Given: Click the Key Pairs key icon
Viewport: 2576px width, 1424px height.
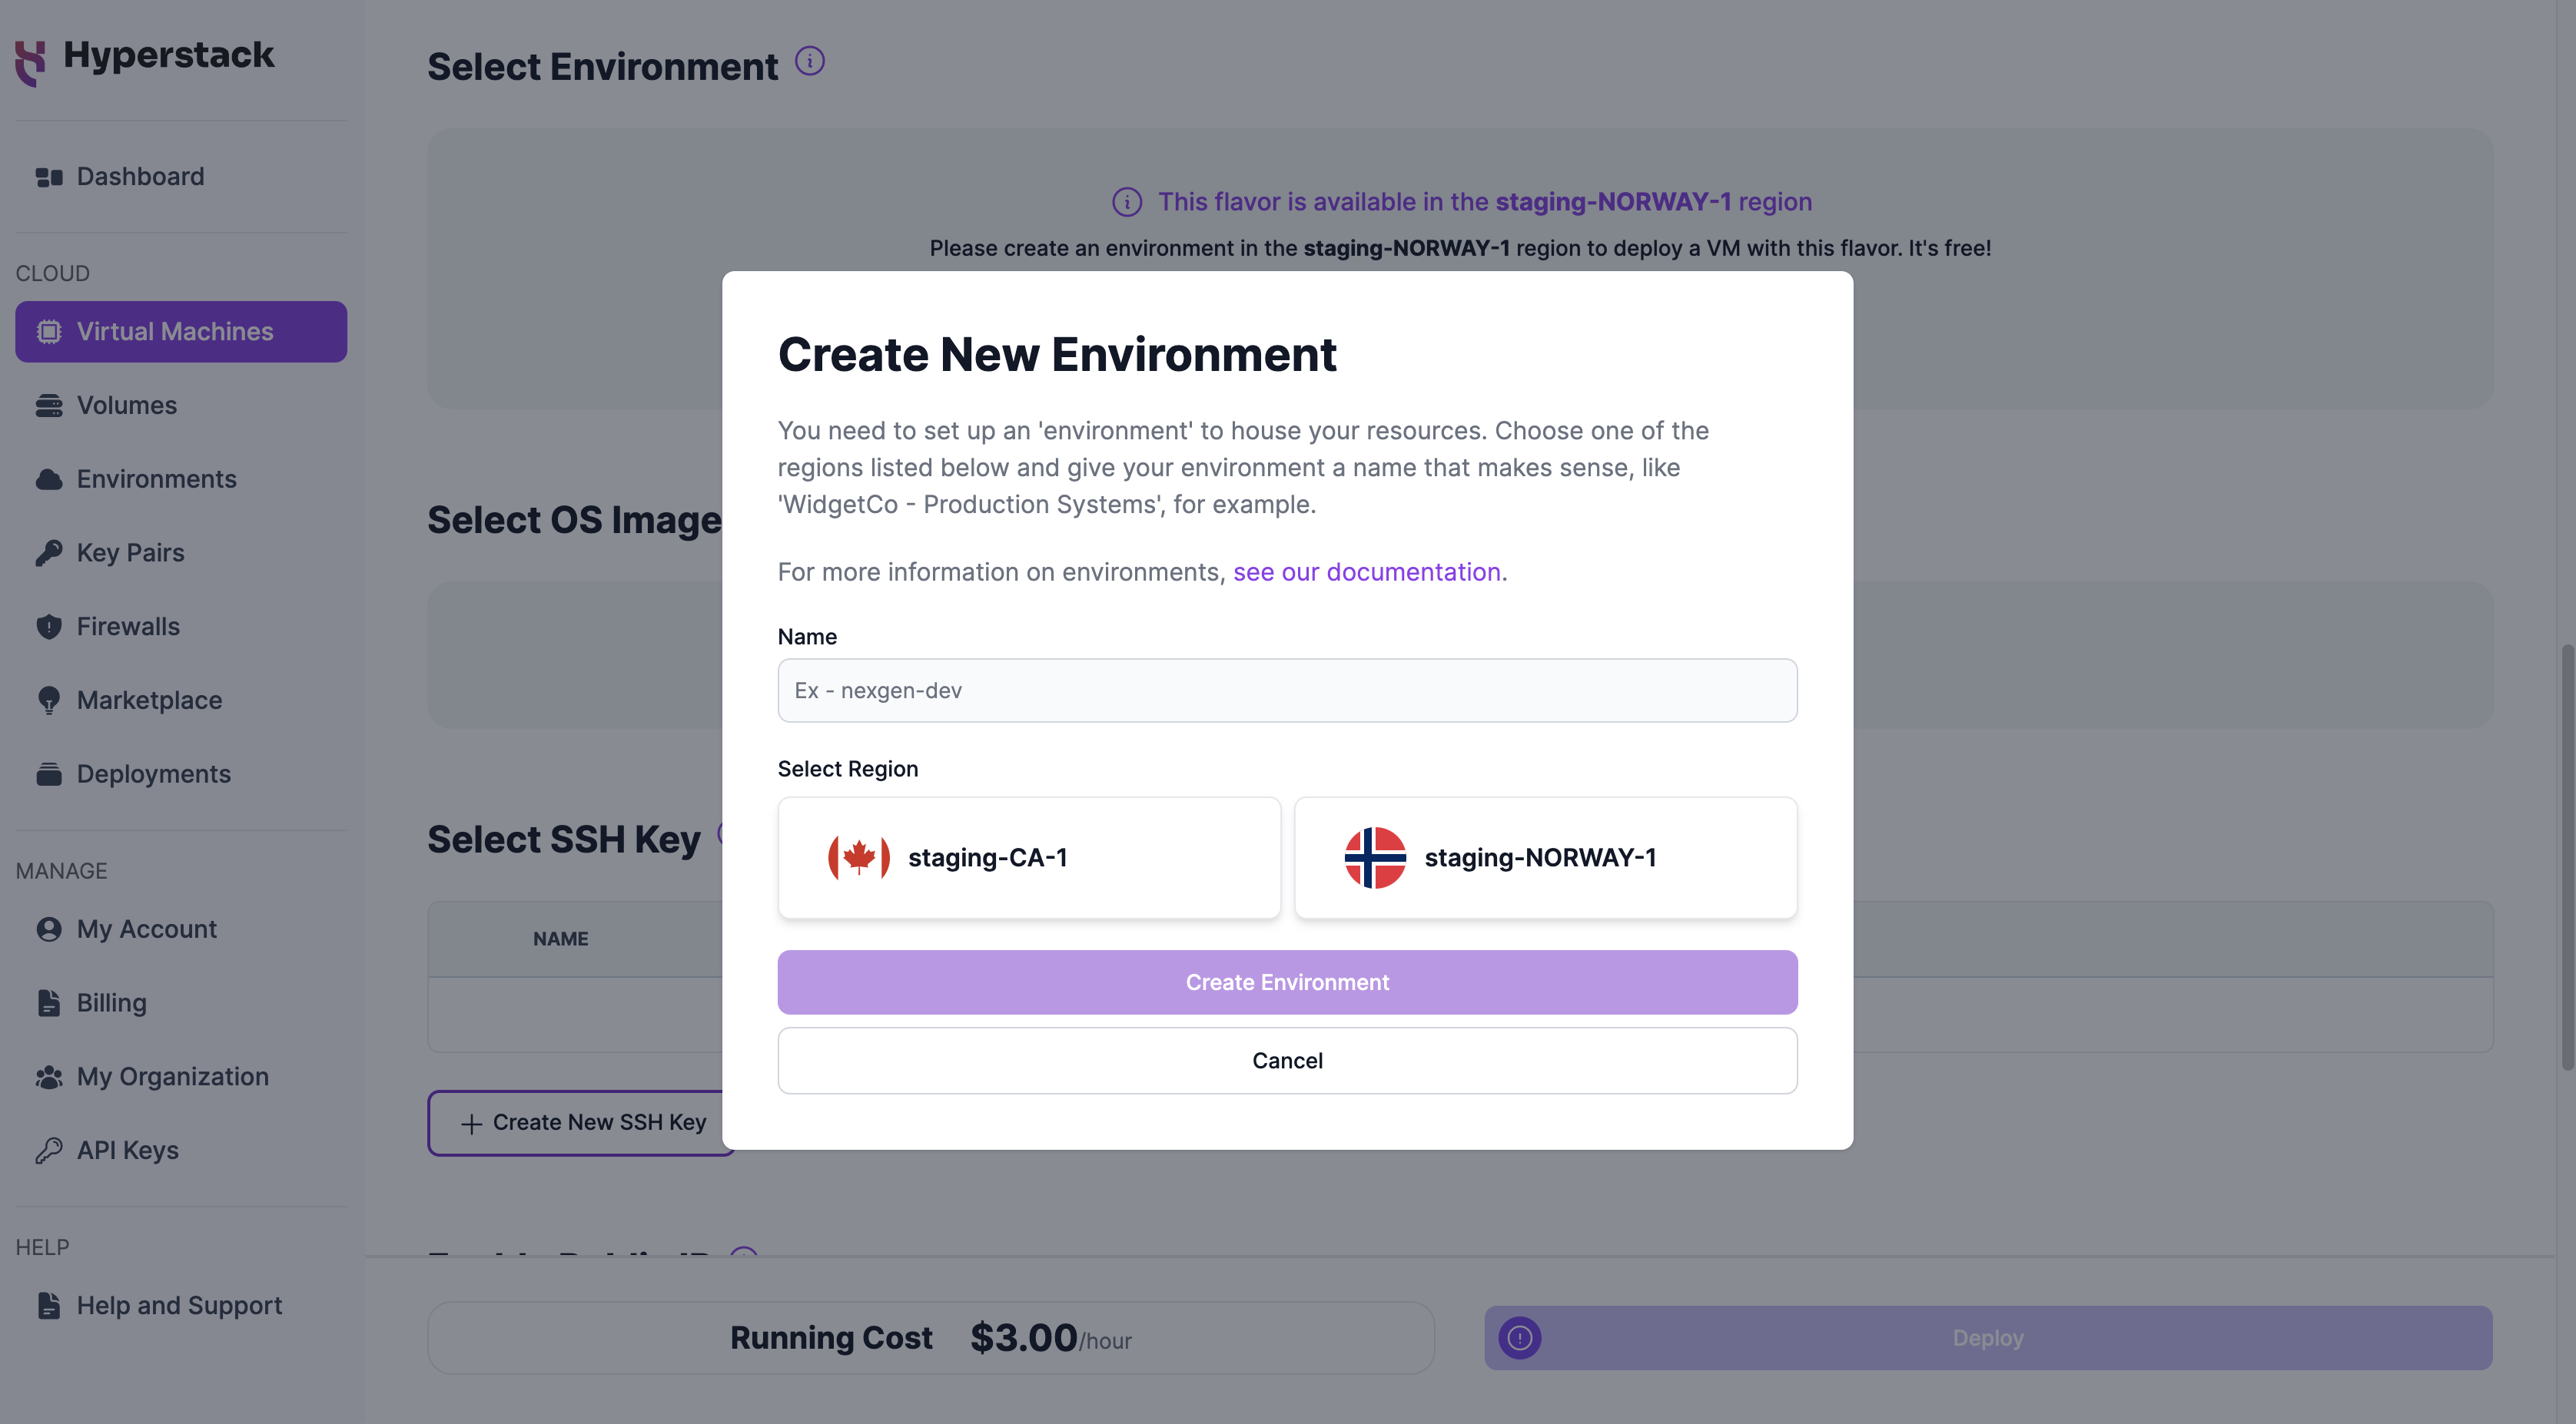Looking at the screenshot, I should [49, 552].
